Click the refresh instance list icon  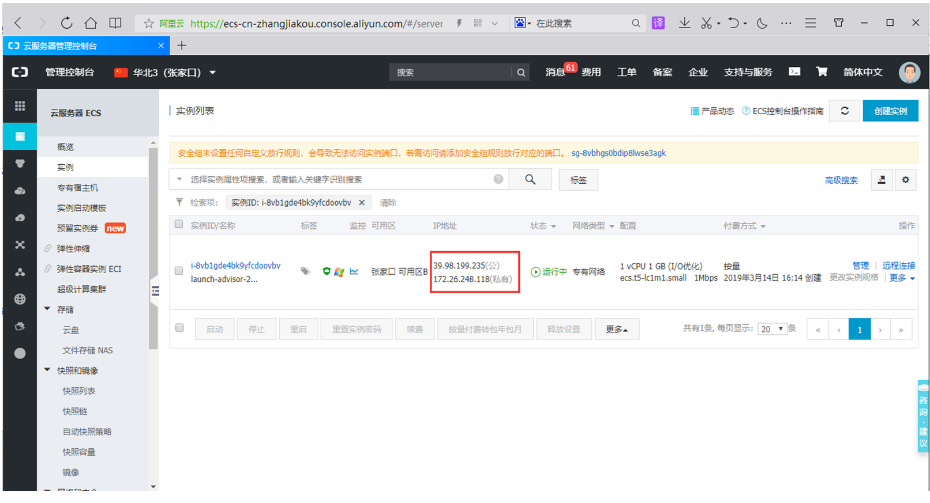(845, 111)
